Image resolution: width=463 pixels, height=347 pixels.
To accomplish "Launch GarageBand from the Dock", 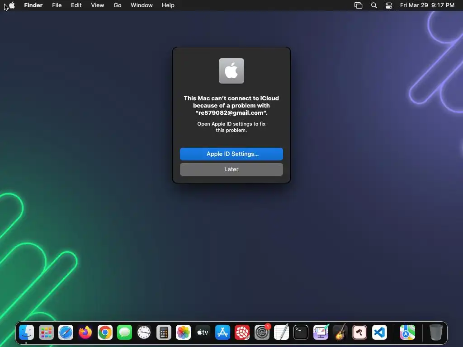I will click(x=340, y=333).
